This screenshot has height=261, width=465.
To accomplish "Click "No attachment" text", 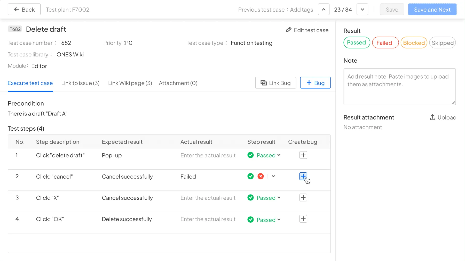I will (x=363, y=127).
